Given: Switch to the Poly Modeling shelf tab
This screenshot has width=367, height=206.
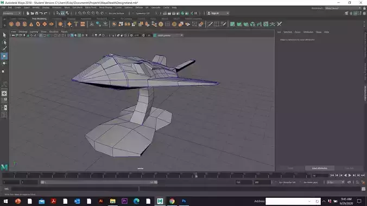Looking at the screenshot, I should click(x=39, y=19).
